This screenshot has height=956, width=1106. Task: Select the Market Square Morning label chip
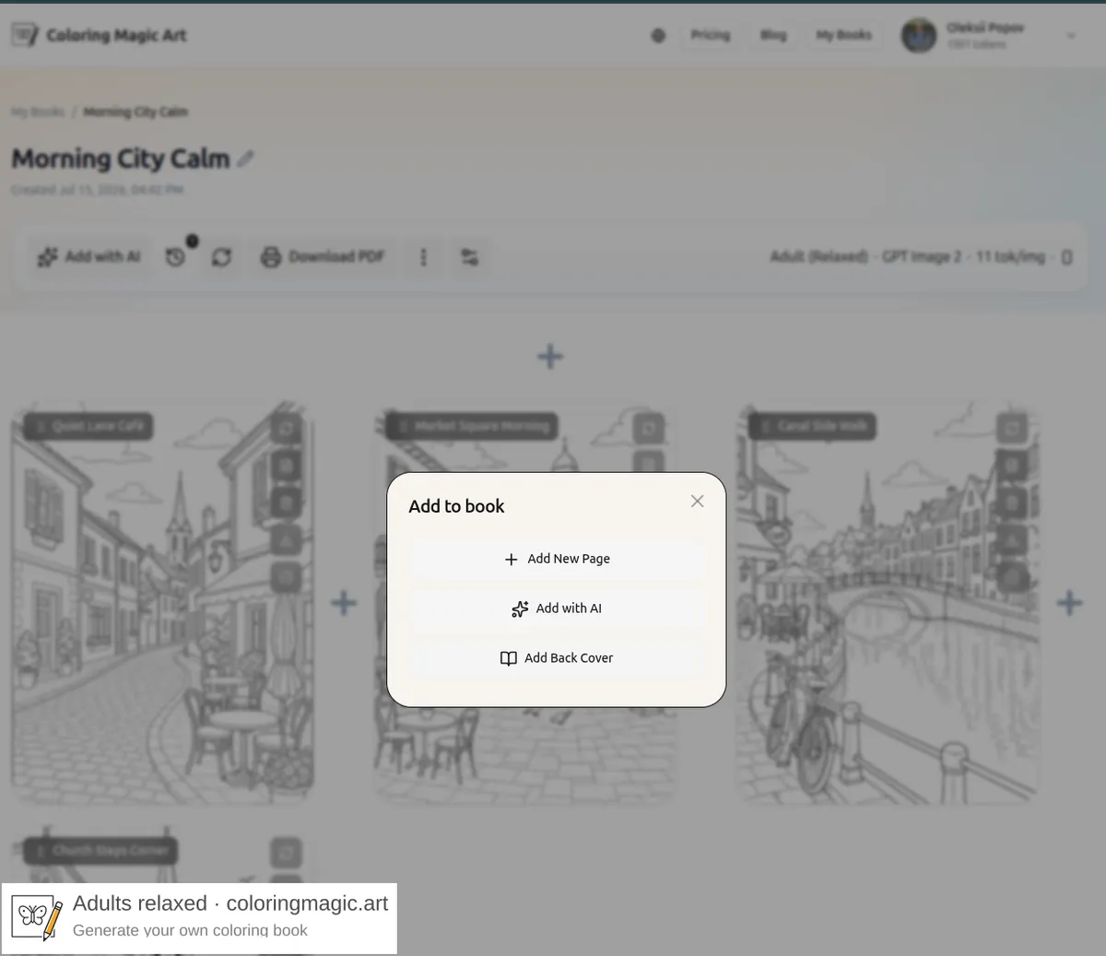click(472, 426)
